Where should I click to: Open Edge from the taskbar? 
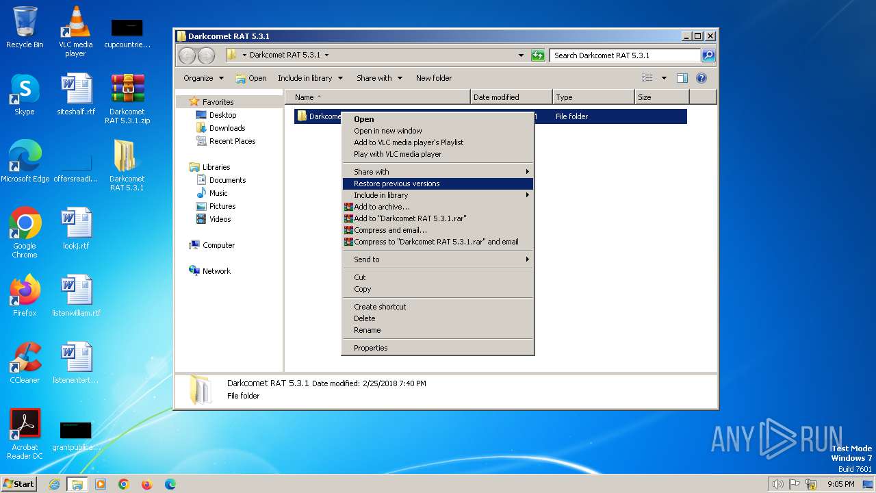(170, 484)
